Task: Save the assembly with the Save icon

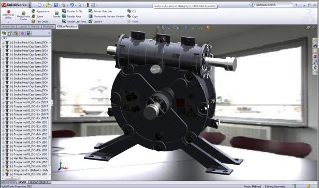Action: point(56,5)
